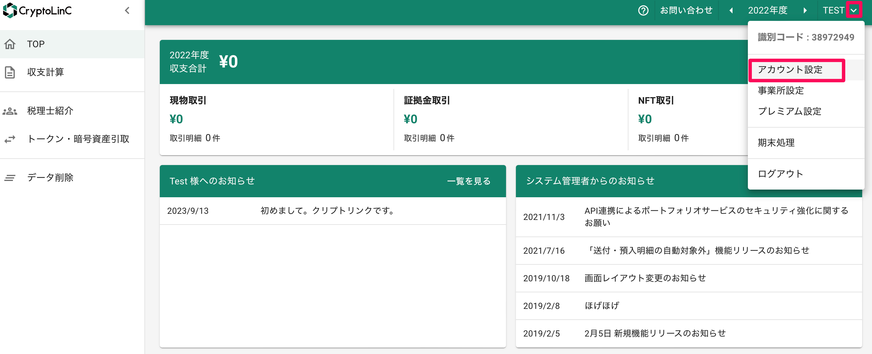Click the 収支計算 document icon

pyautogui.click(x=10, y=72)
